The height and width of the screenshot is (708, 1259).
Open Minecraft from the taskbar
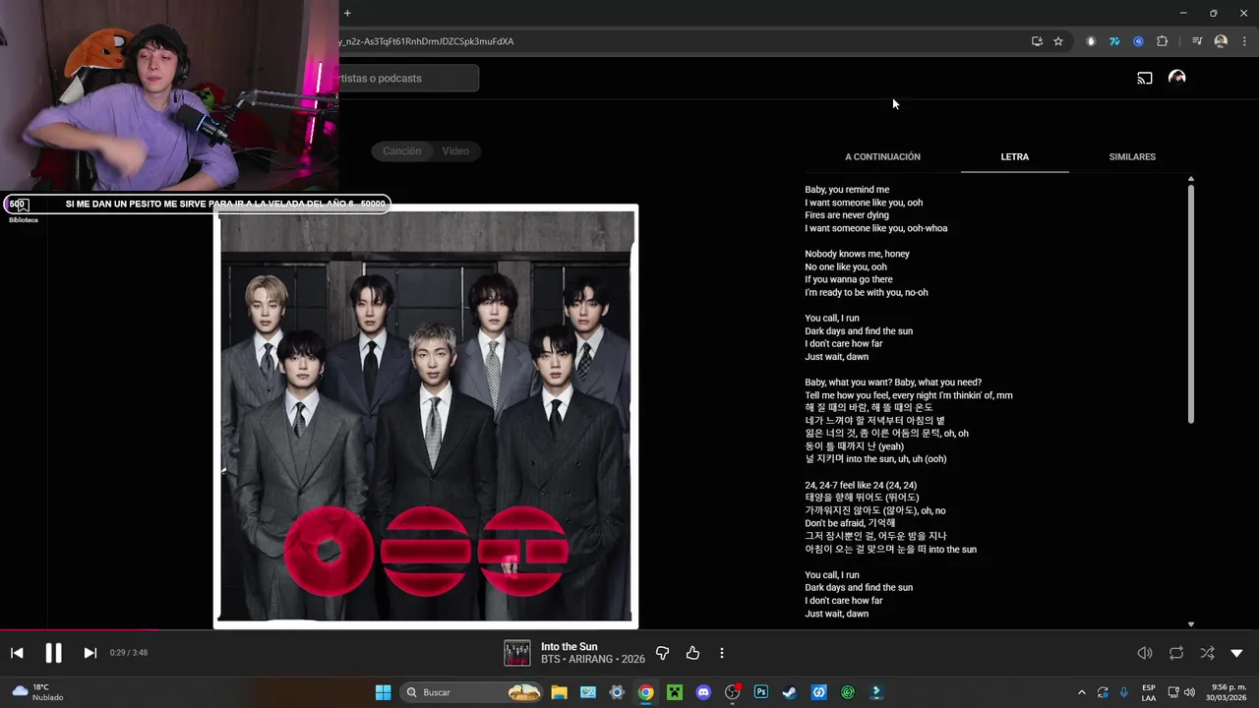[x=674, y=692]
